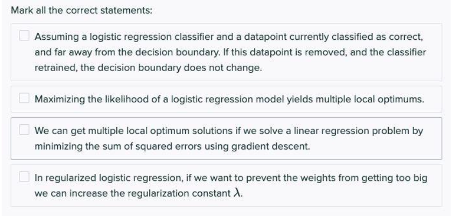The image size is (456, 218).
Task: Select the sentence about multiple local optimums in likelihood
Action: (x=229, y=100)
